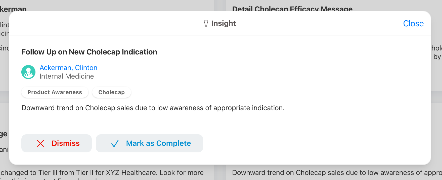Open the Ackerman, Clinton profile link
This screenshot has height=180, width=442.
click(x=68, y=68)
